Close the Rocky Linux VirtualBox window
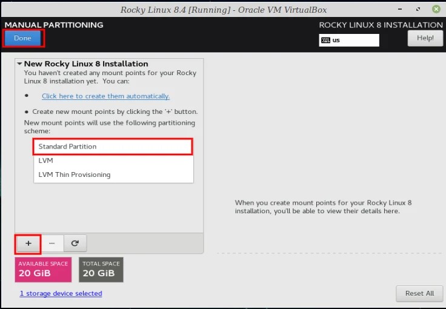This screenshot has width=446, height=309. click(x=436, y=9)
